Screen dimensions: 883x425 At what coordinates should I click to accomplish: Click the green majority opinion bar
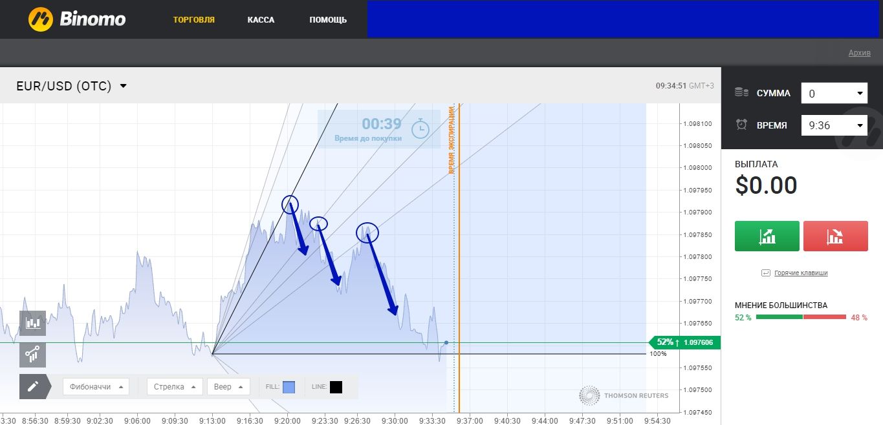[x=779, y=316]
